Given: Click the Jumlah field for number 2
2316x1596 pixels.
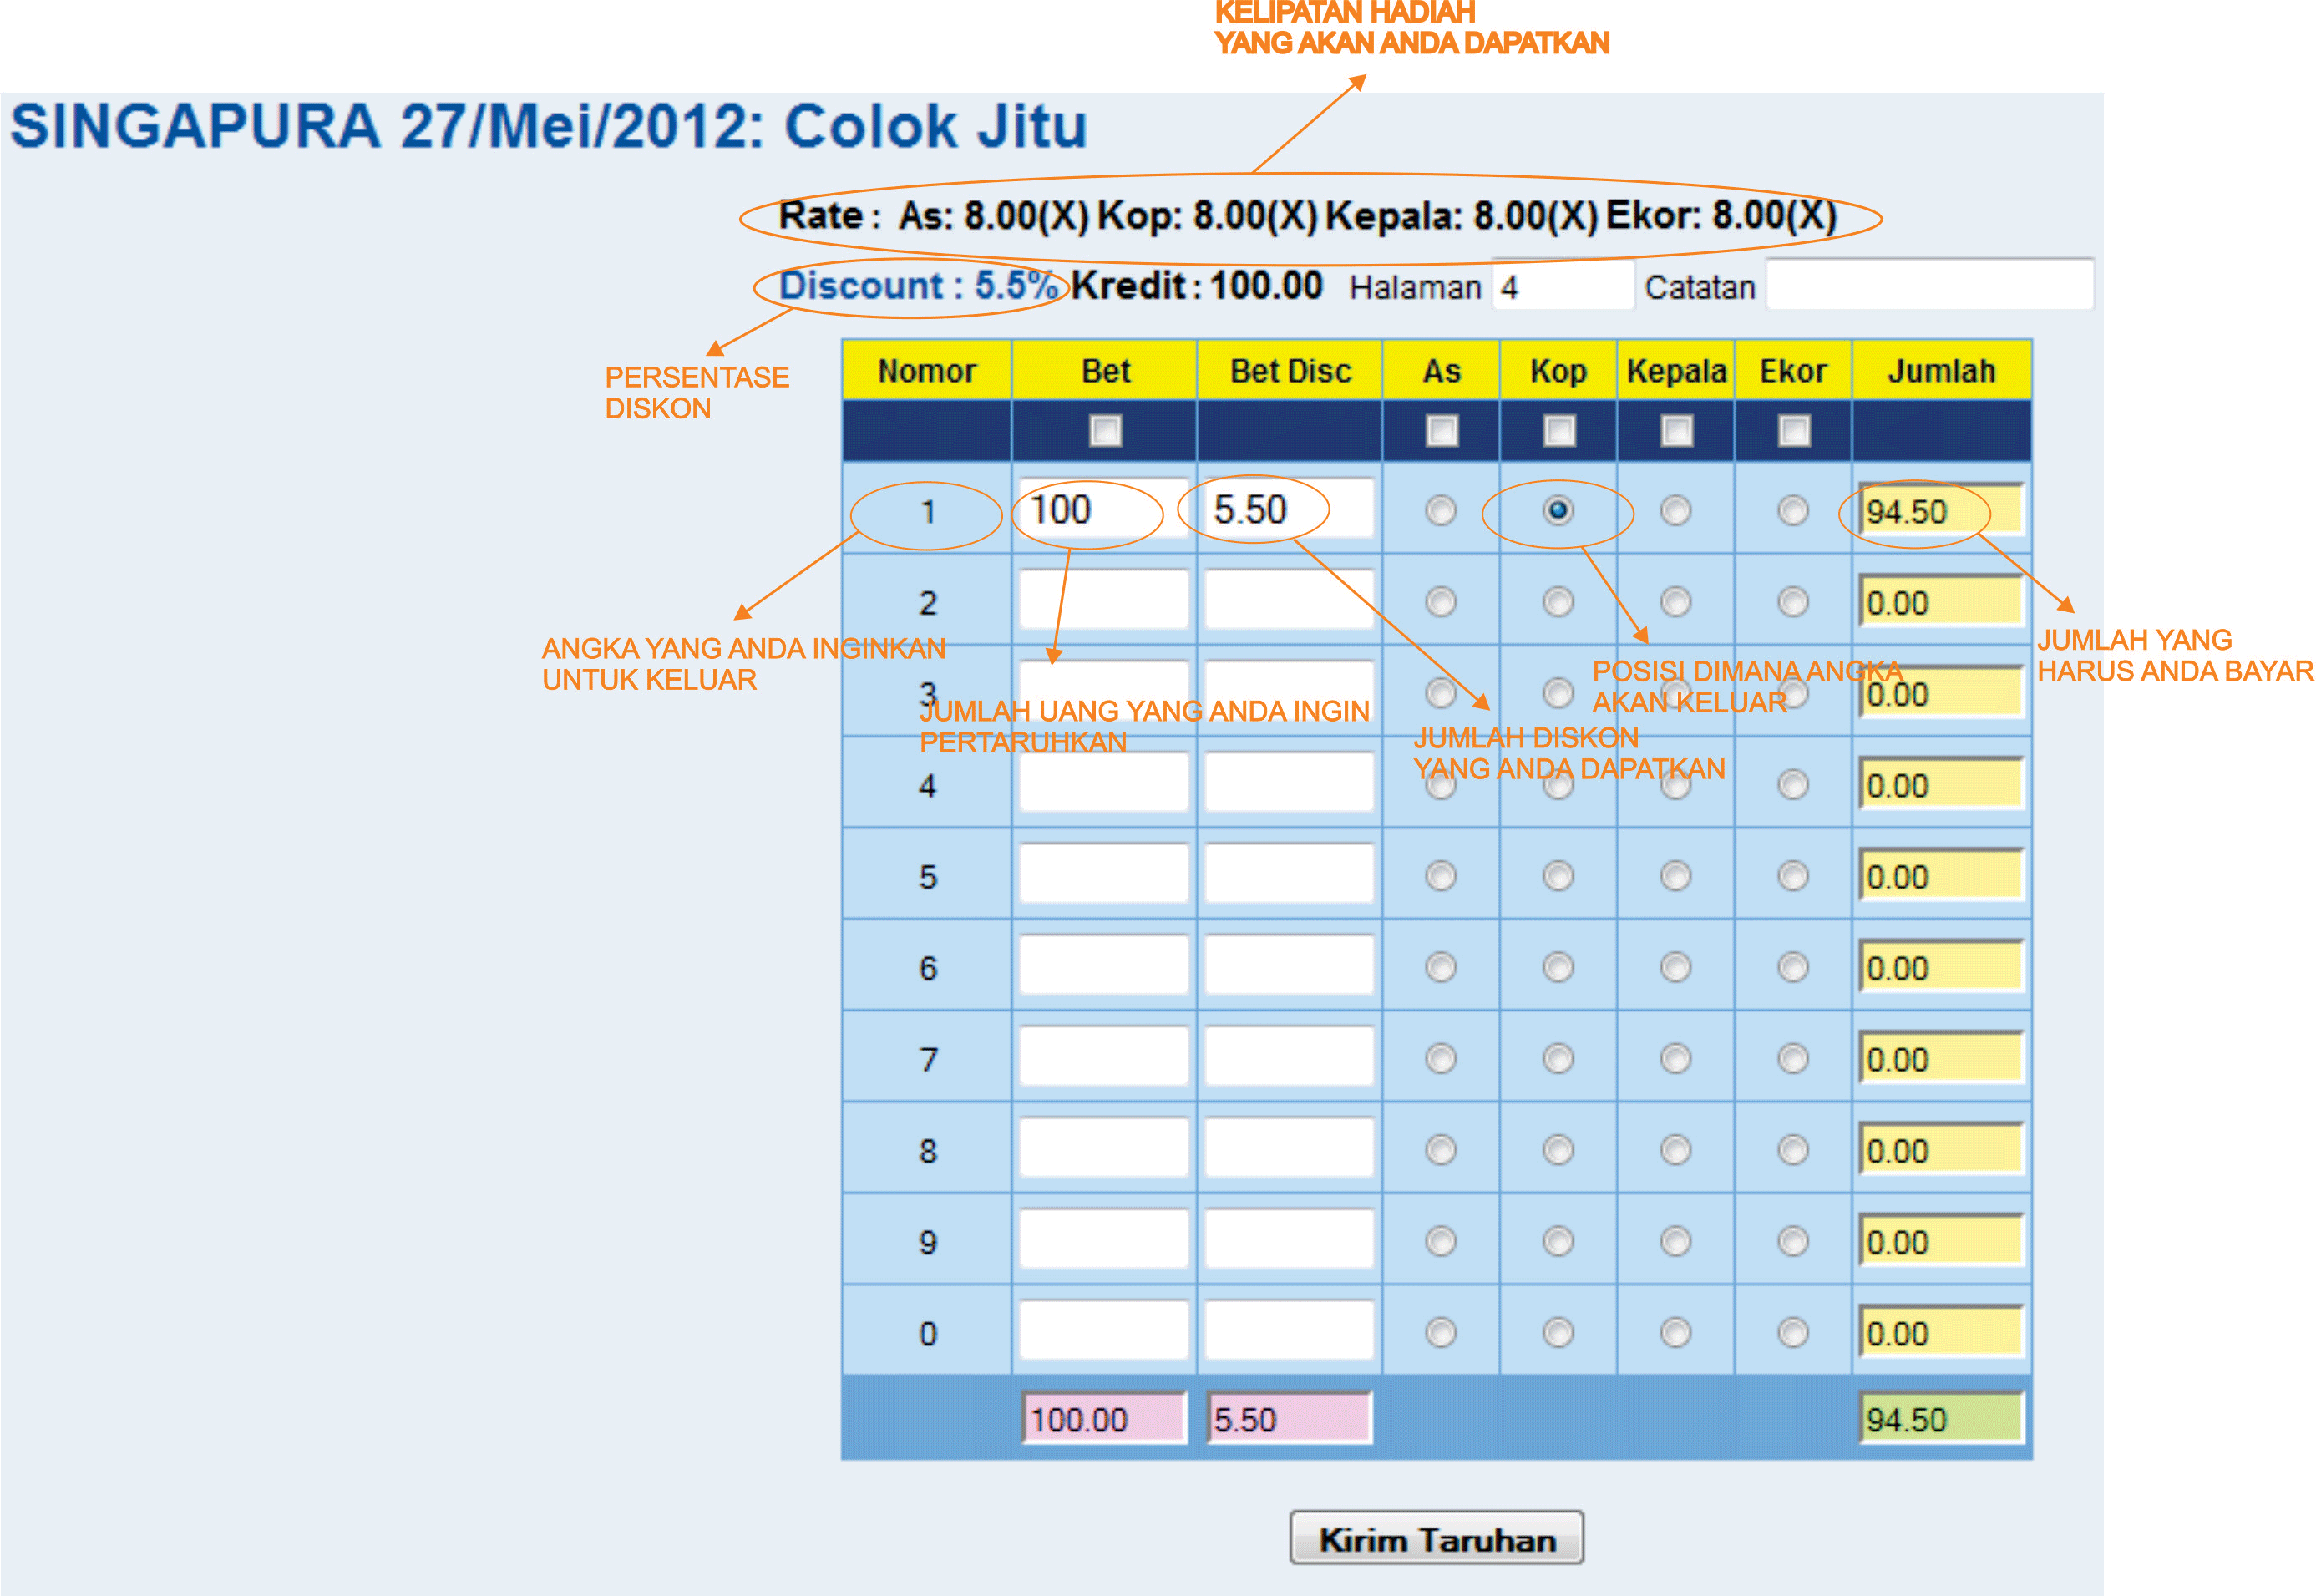Looking at the screenshot, I should (x=1941, y=601).
